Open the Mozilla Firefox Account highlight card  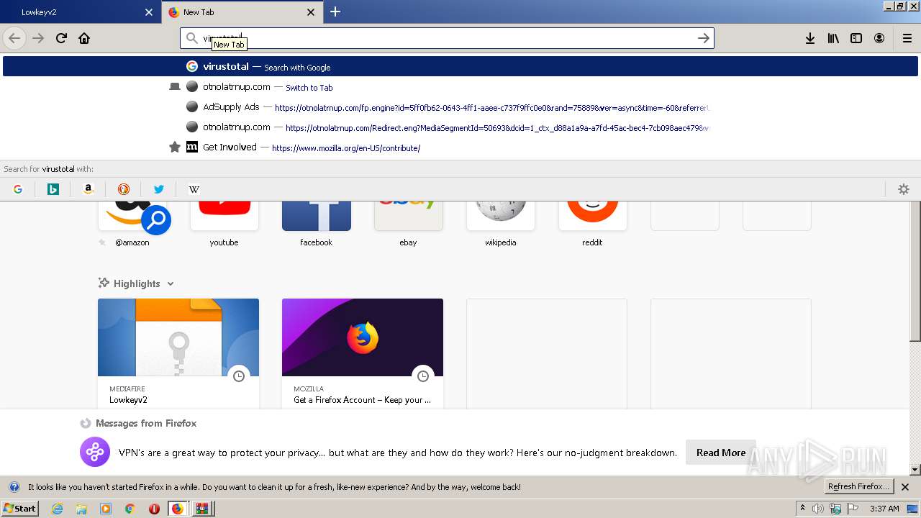pyautogui.click(x=363, y=354)
